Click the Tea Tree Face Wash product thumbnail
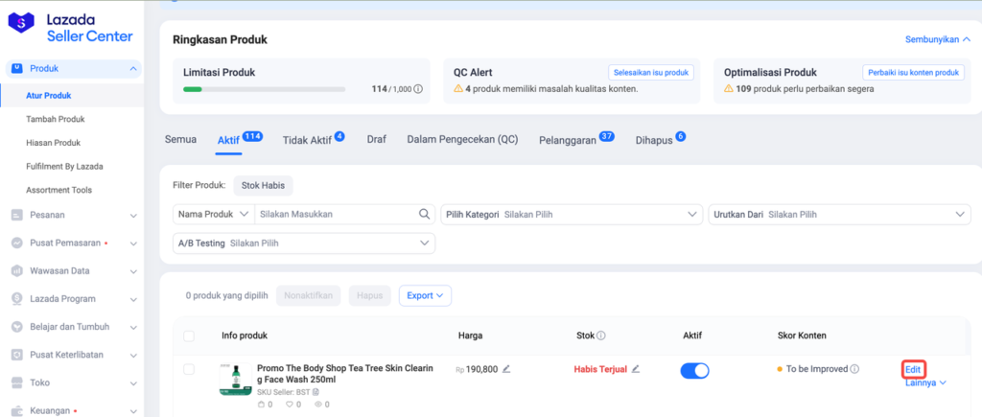The image size is (982, 417). pos(236,379)
